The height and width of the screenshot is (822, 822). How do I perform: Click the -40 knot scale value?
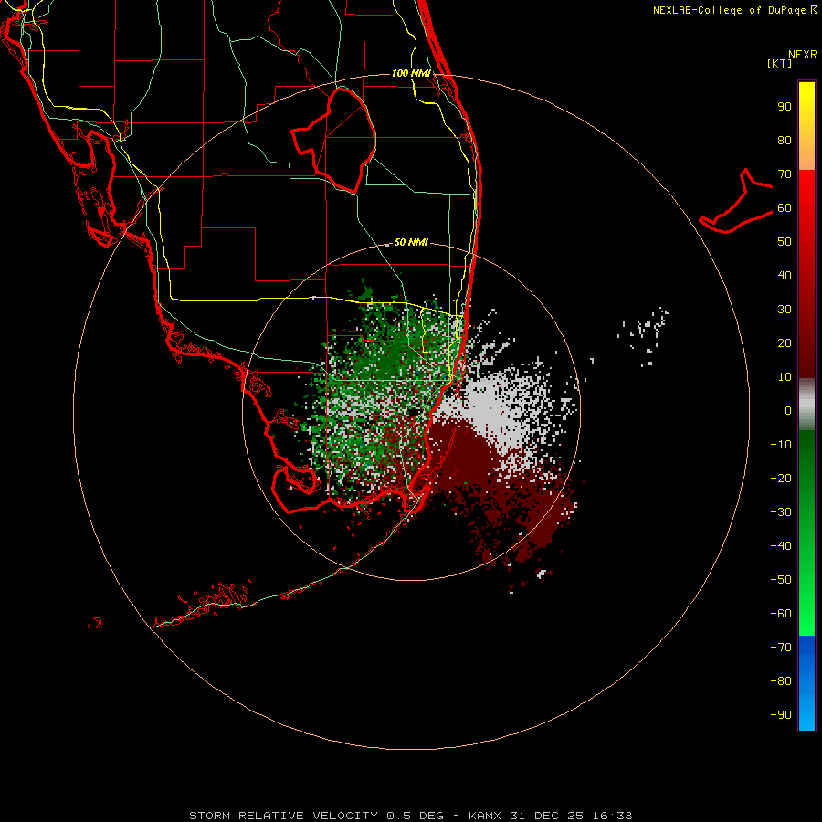click(x=781, y=546)
